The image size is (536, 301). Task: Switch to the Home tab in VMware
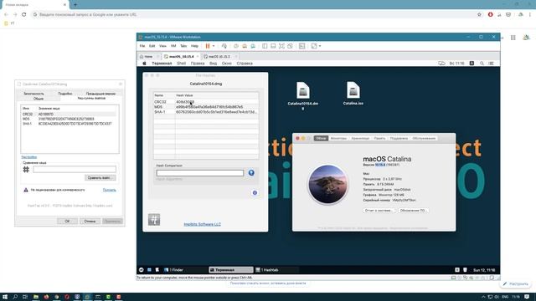pyautogui.click(x=148, y=56)
